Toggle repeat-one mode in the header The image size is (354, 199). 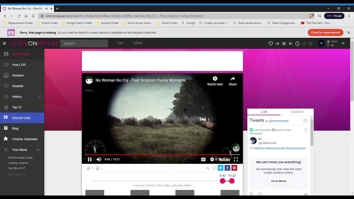pyautogui.click(x=297, y=43)
